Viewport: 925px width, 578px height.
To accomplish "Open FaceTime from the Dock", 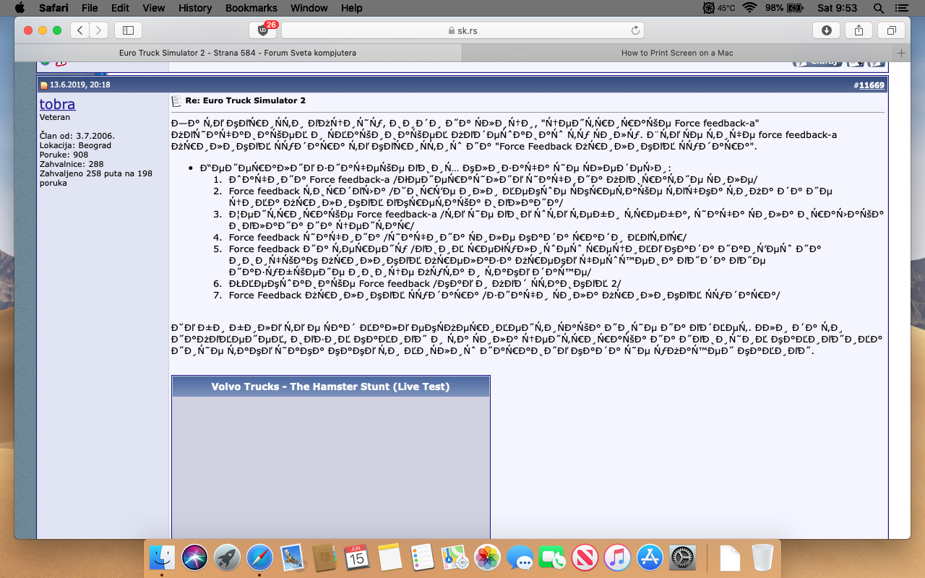I will tap(553, 558).
